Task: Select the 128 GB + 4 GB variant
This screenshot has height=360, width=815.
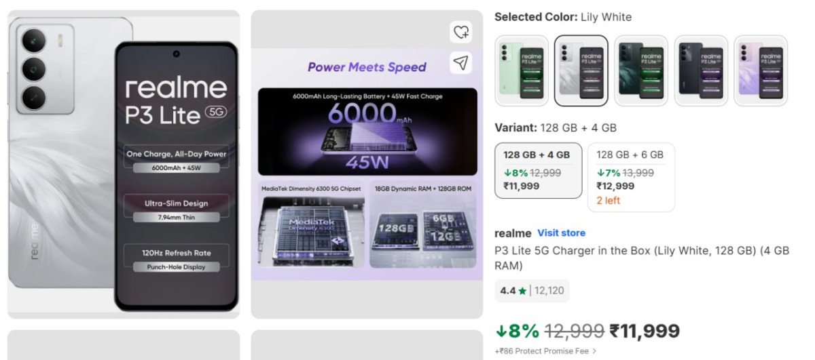Action: tap(538, 170)
